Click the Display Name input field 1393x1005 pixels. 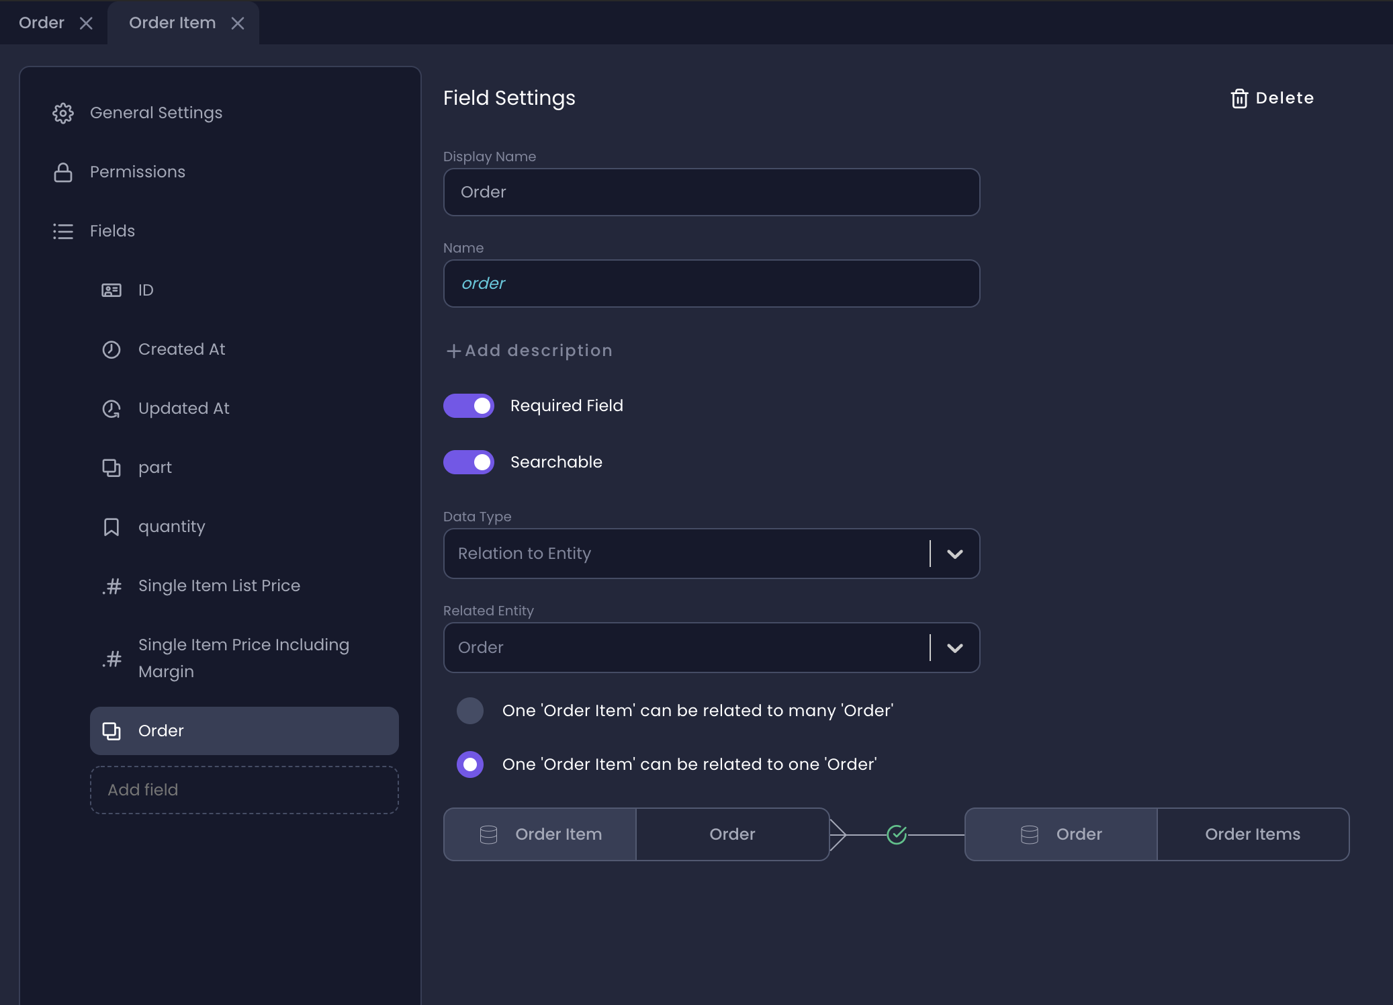pyautogui.click(x=711, y=192)
